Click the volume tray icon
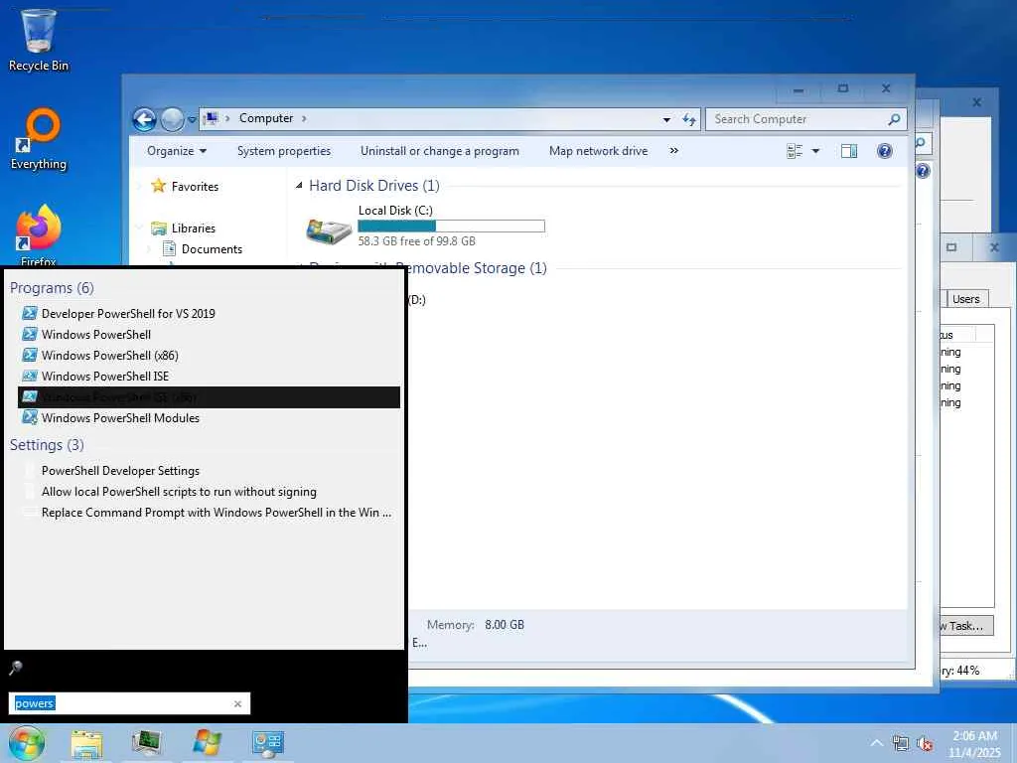 [925, 743]
